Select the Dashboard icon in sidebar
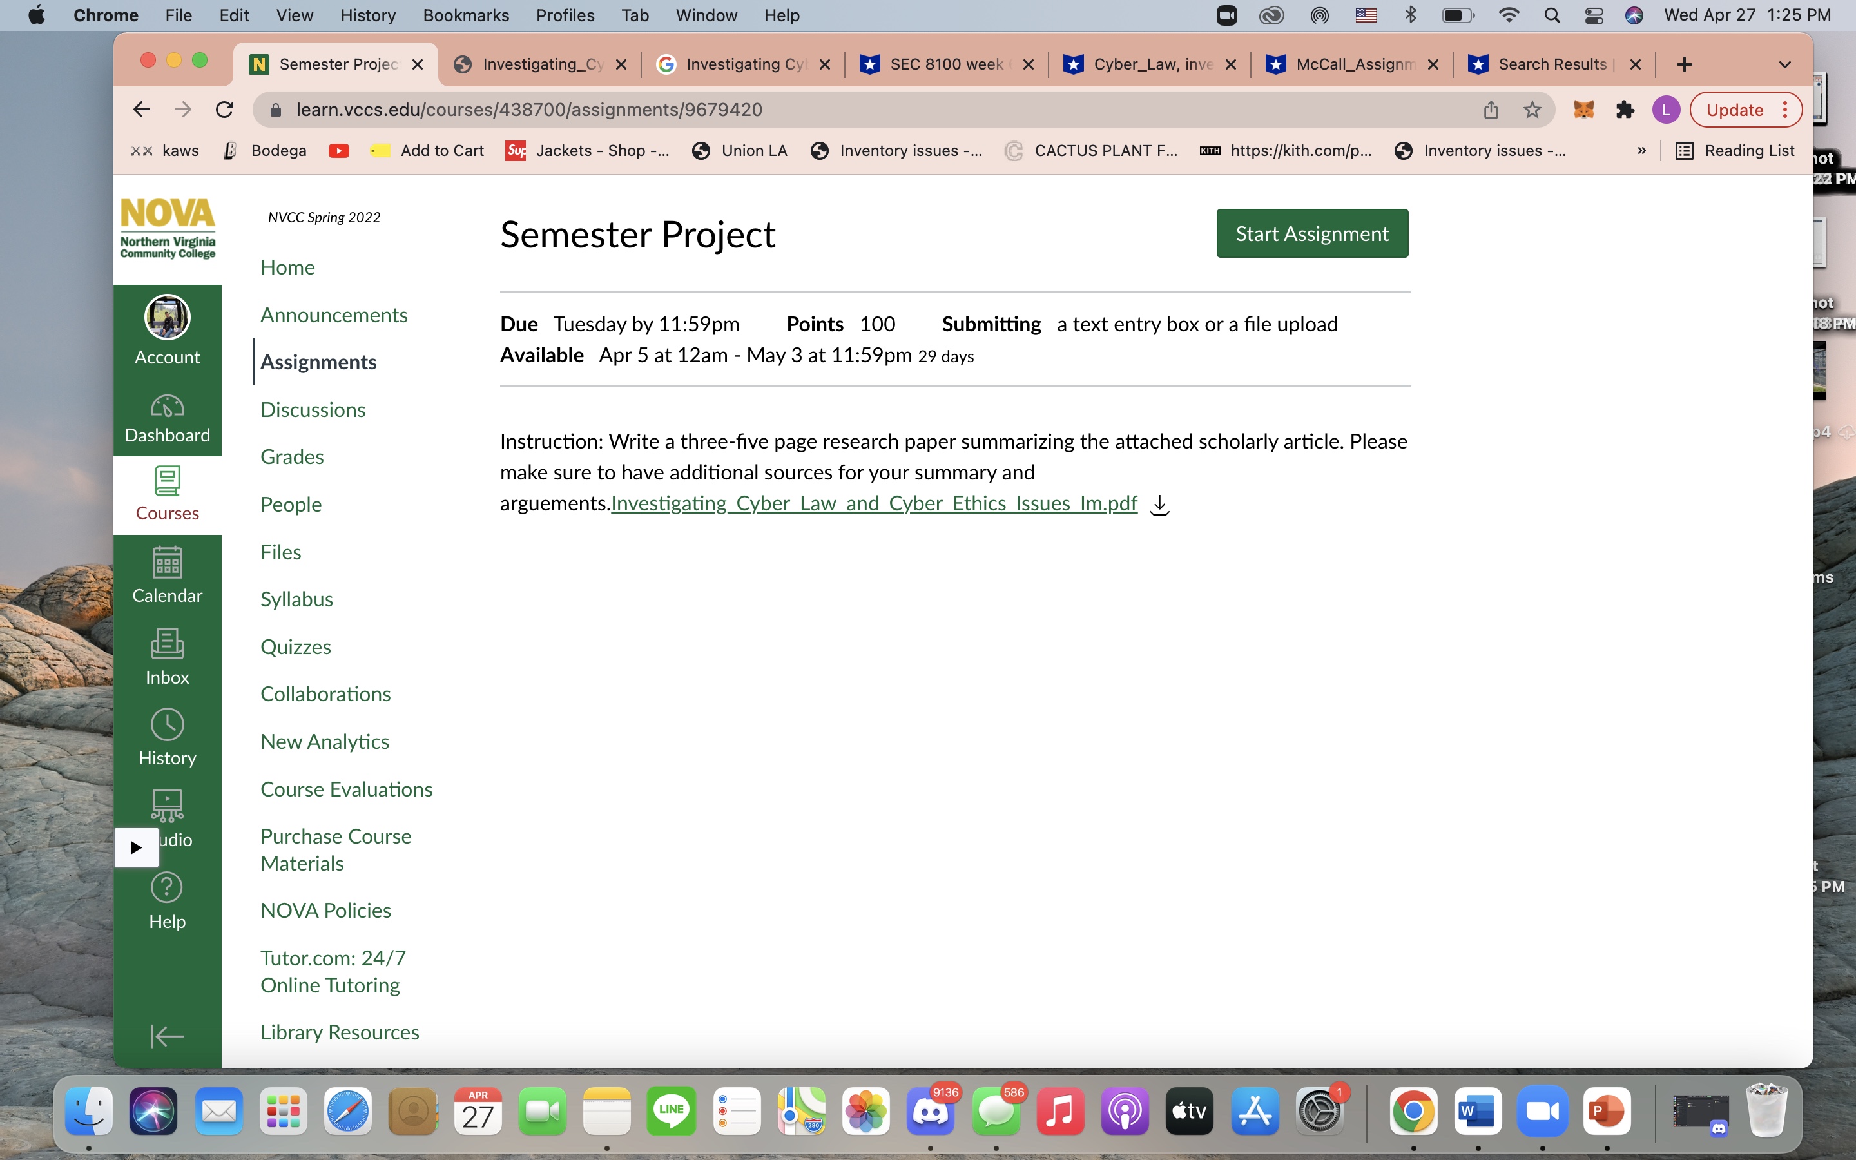 [166, 407]
